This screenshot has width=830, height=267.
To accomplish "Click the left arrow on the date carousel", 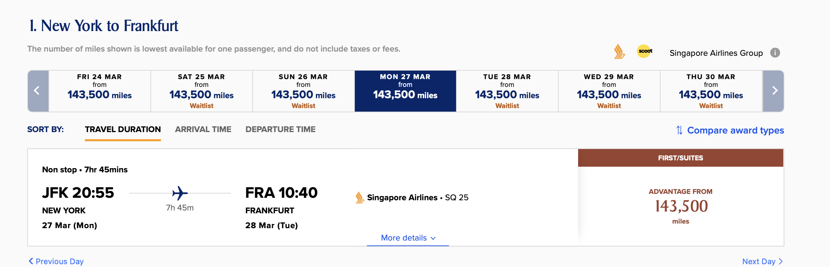I will pos(38,91).
